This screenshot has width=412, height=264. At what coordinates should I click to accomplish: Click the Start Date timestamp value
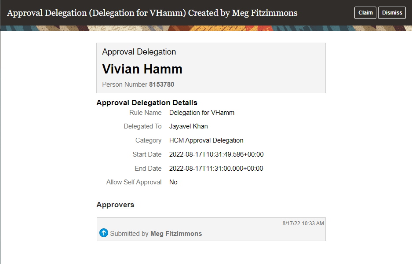(x=216, y=154)
